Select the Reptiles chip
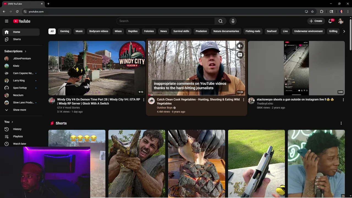 pos(133,31)
